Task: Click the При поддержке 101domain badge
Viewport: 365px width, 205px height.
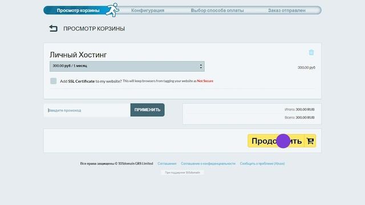Action: tap(182, 173)
